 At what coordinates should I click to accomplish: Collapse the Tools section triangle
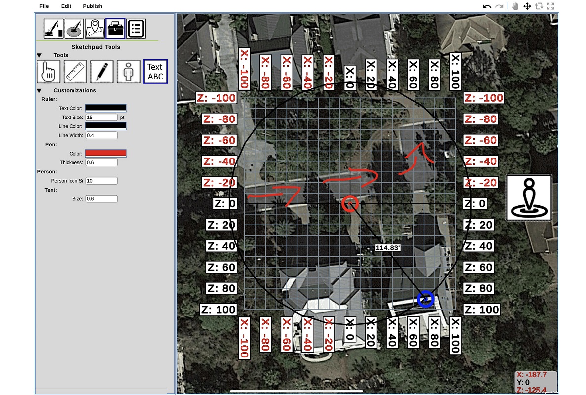(x=39, y=55)
